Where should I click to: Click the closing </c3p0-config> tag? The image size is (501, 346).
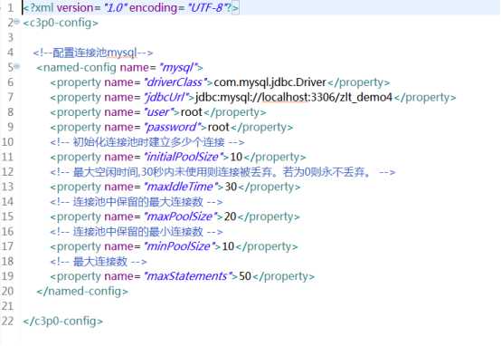point(63,322)
